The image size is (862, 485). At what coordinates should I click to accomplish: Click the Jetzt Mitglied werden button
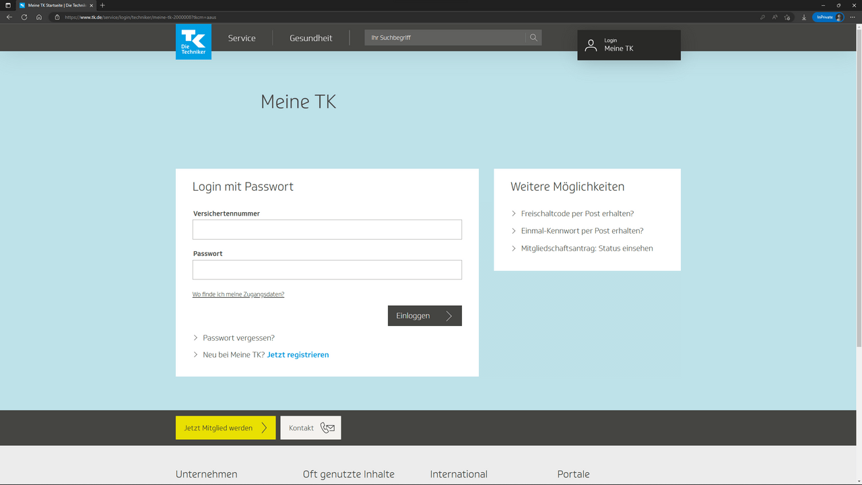[x=226, y=428]
